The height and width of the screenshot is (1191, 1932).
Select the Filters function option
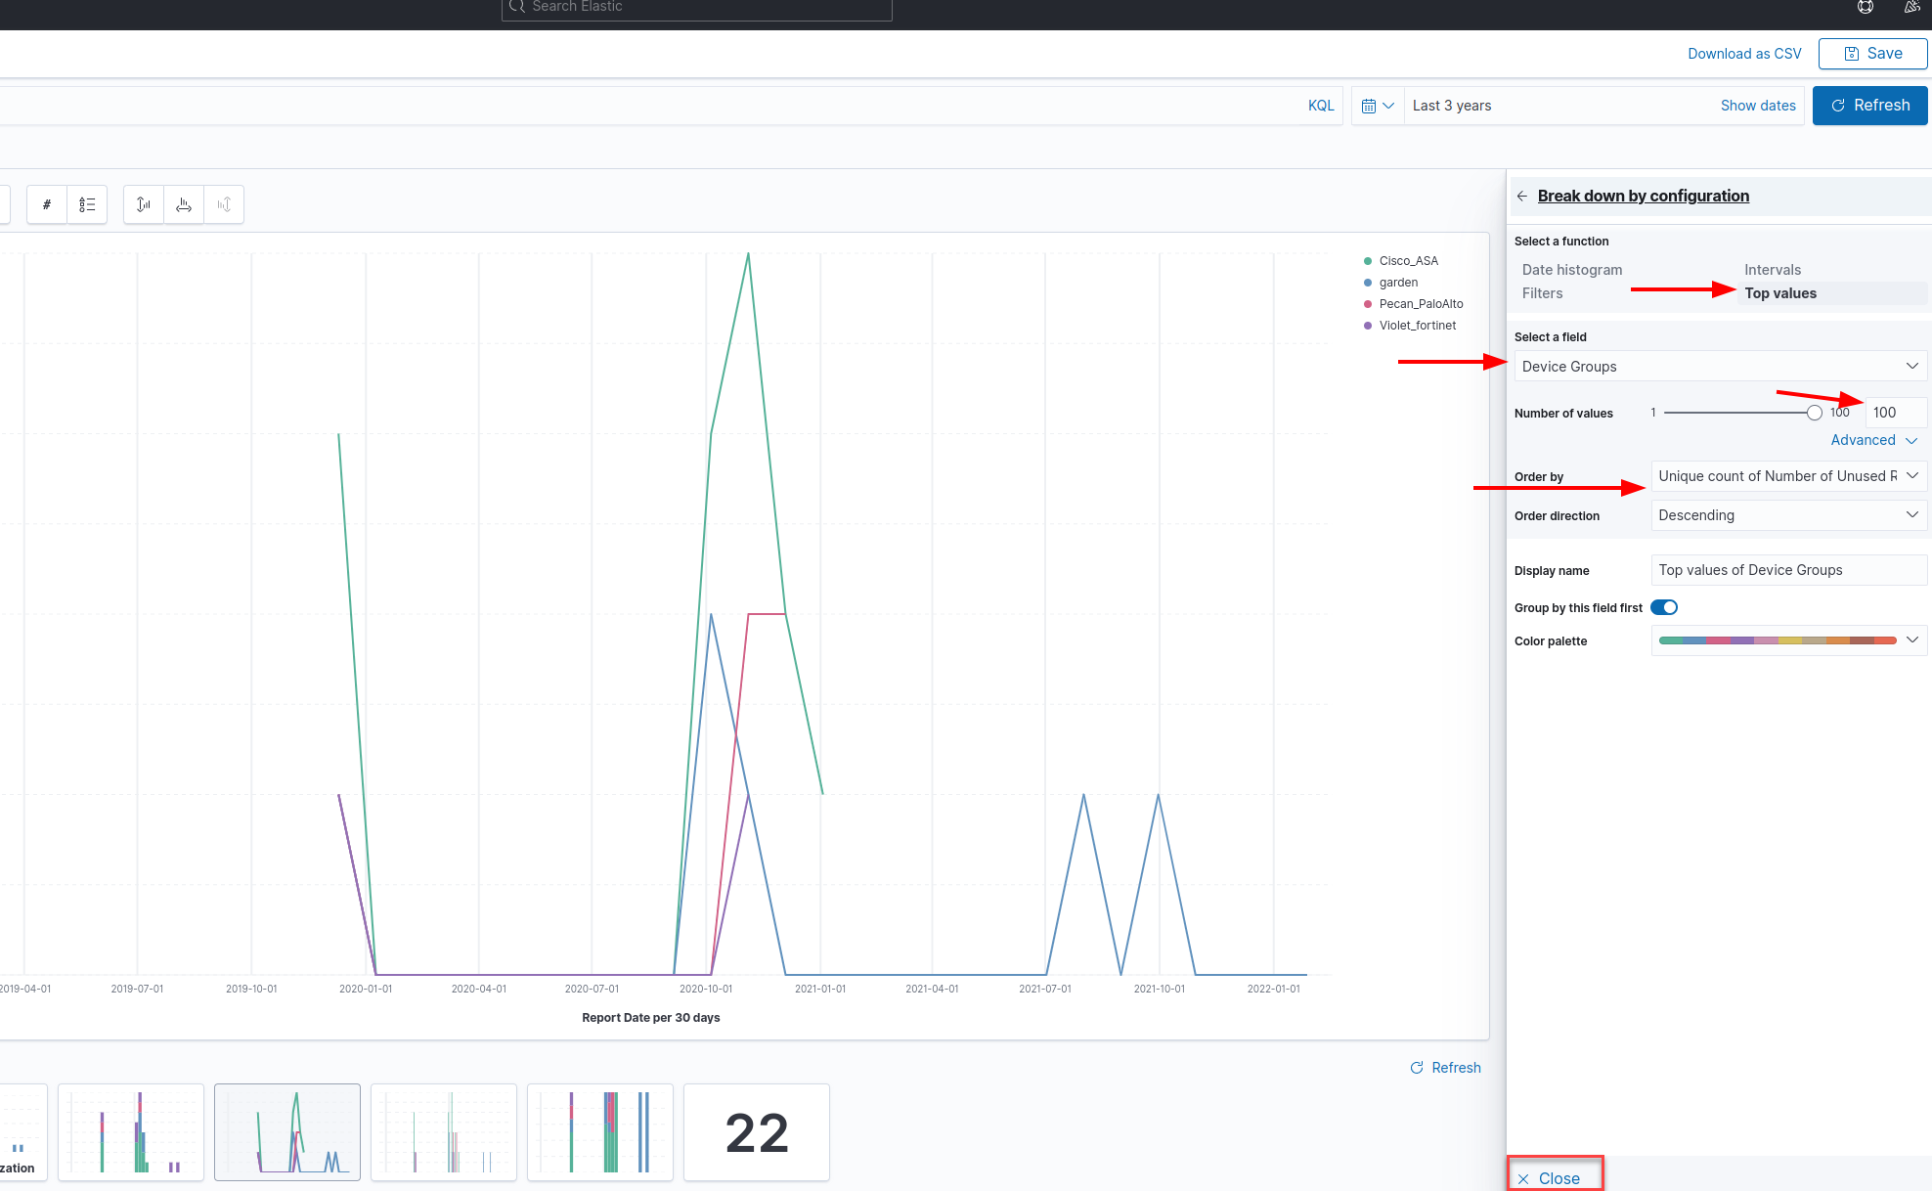pyautogui.click(x=1542, y=293)
